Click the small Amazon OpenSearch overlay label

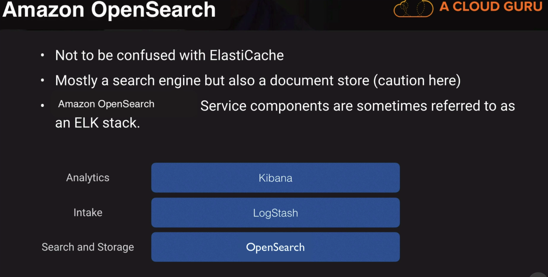click(x=106, y=104)
